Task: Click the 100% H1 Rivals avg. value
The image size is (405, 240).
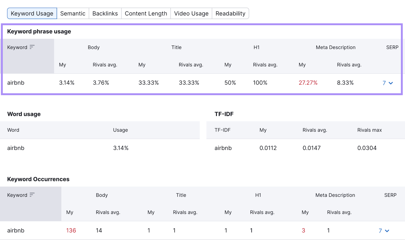Action: (x=260, y=83)
